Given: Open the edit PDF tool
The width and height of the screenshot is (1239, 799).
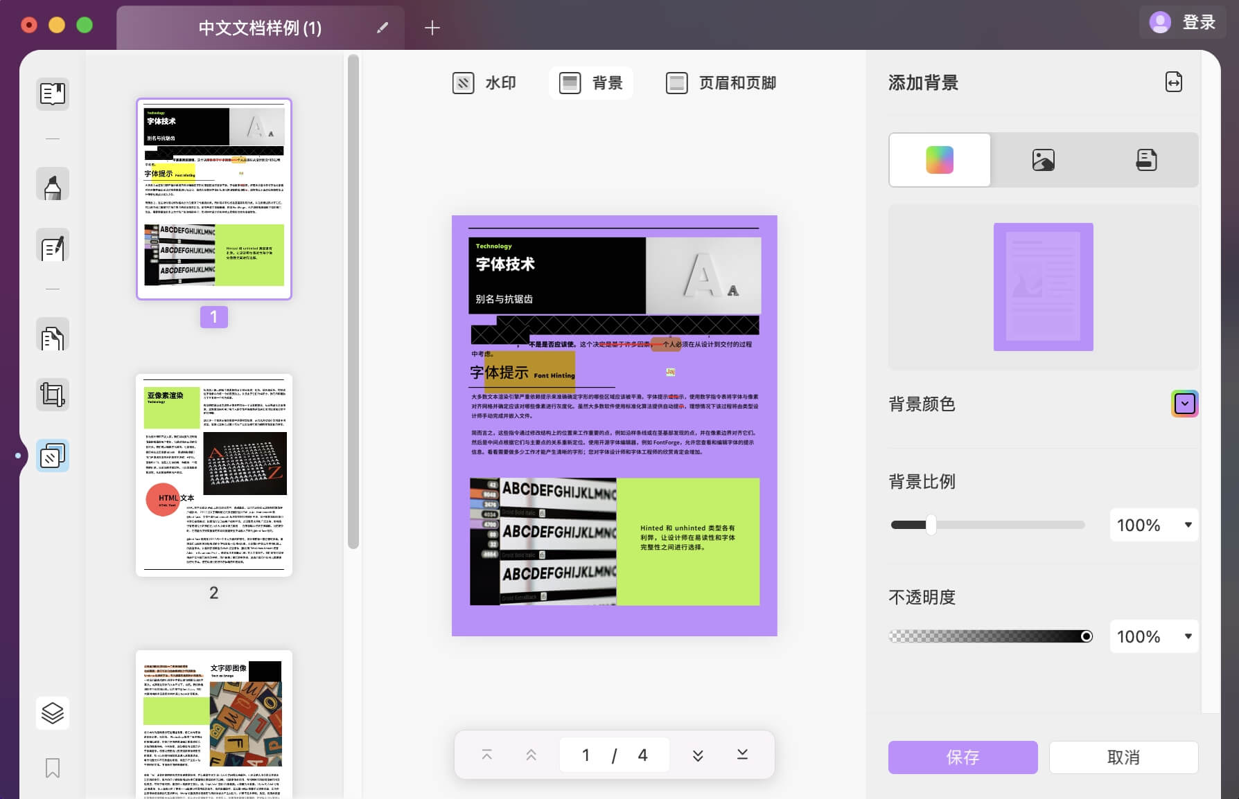Looking at the screenshot, I should (x=53, y=245).
